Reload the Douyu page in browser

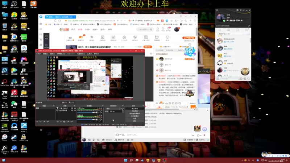coord(55,21)
